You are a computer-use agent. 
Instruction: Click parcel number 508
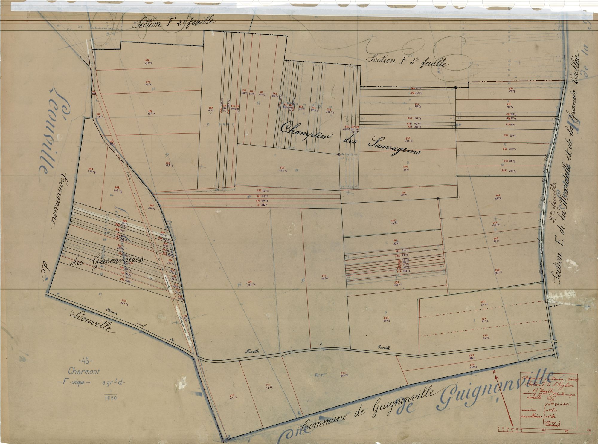(x=168, y=163)
